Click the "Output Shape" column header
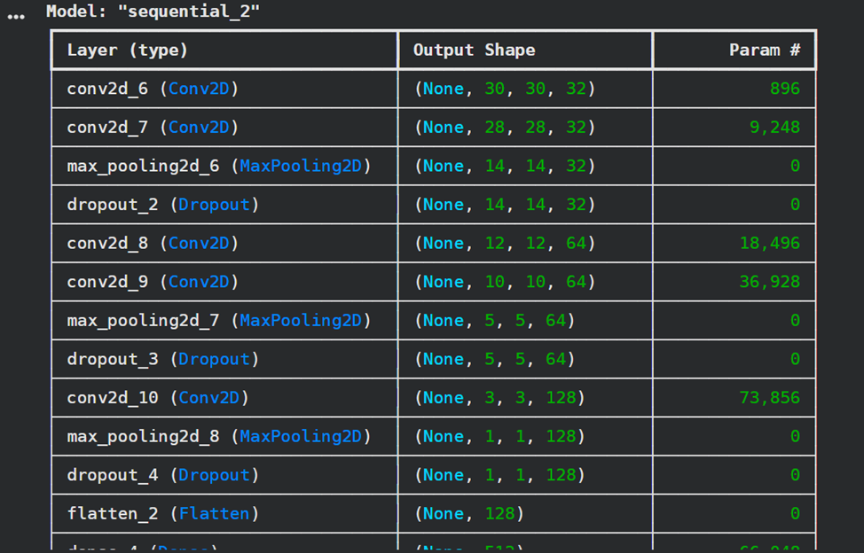Screen dimensions: 864x553 point(474,51)
